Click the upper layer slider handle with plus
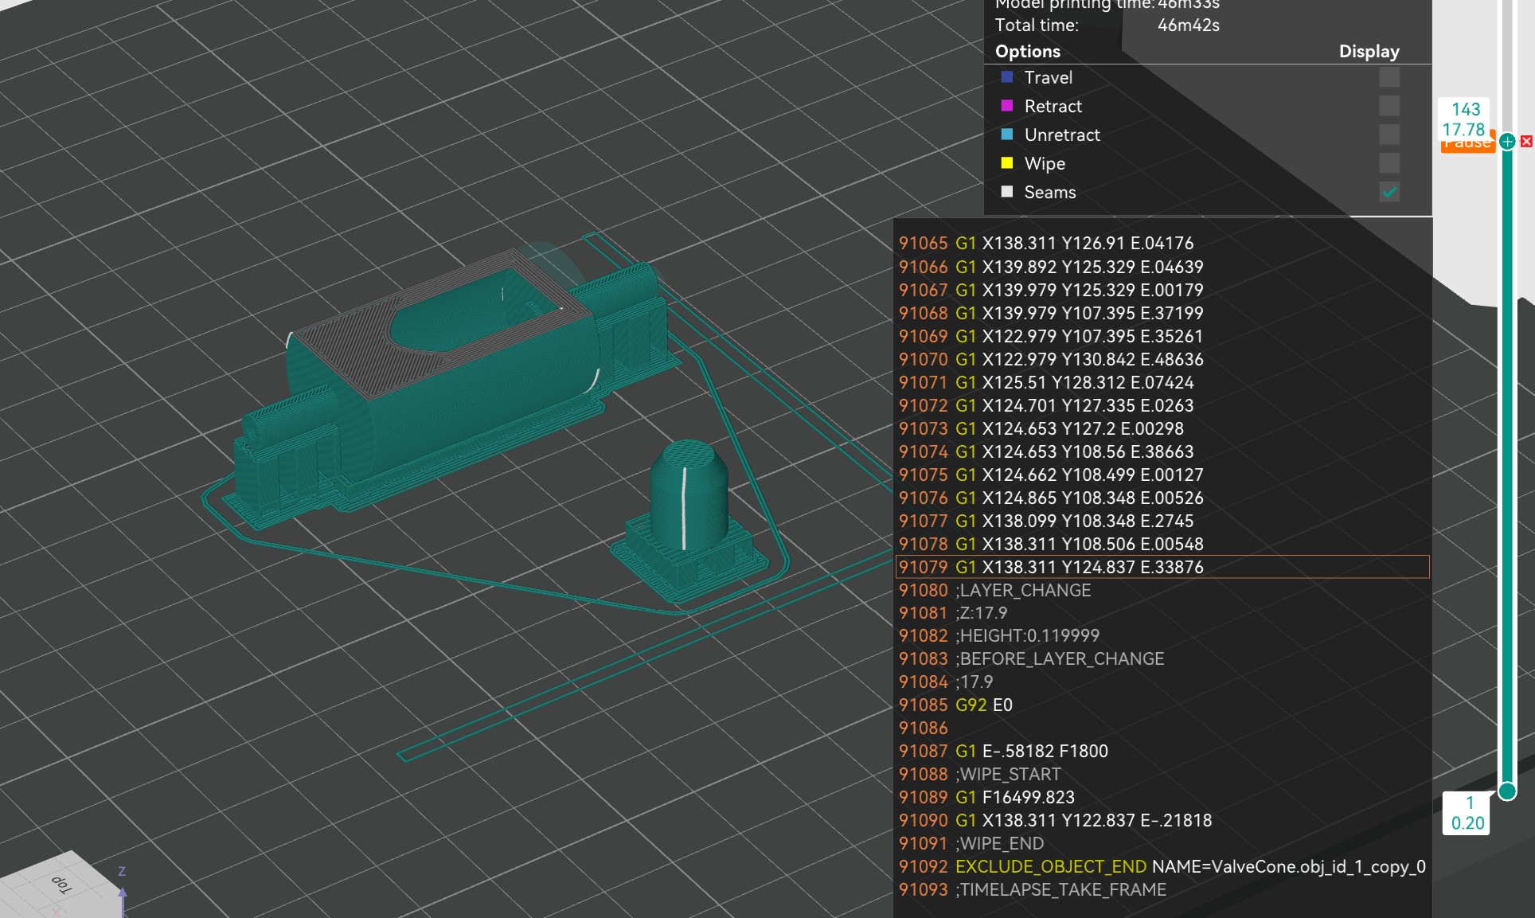Viewport: 1535px width, 918px height. (x=1507, y=142)
